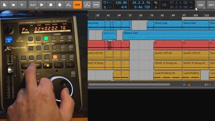This screenshot has width=215, height=121.
Task: Click bar 81 on the timeline ruler
Action: pos(162,15)
